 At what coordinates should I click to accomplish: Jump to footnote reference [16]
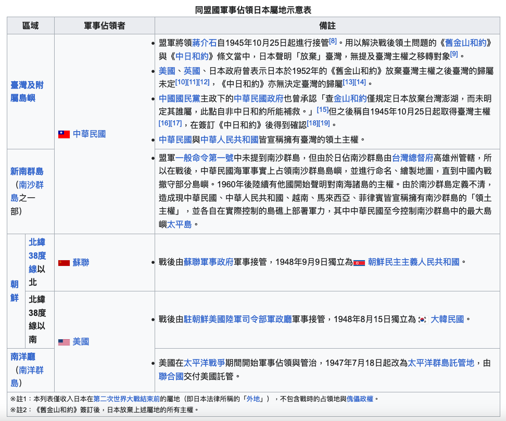point(165,123)
